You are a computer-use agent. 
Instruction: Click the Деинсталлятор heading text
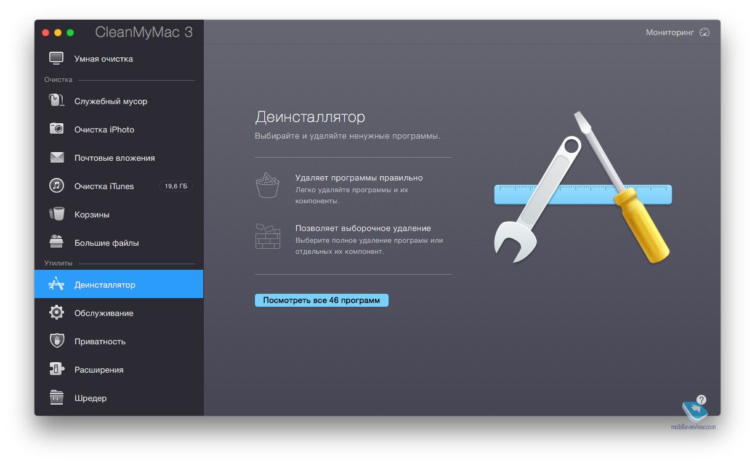tap(310, 117)
